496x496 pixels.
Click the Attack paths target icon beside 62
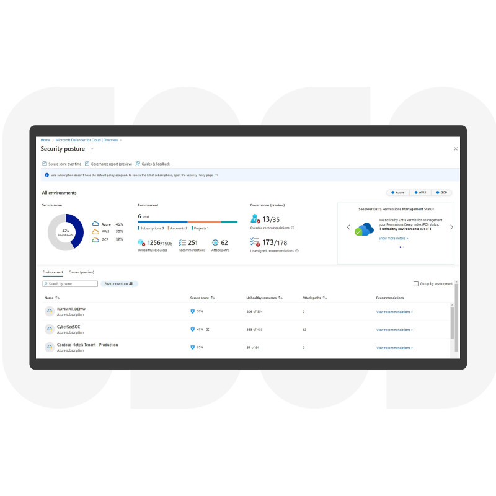pos(215,242)
